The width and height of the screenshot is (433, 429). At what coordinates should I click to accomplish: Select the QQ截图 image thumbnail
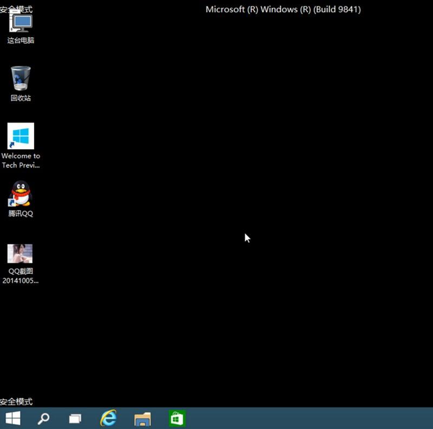pyautogui.click(x=20, y=253)
